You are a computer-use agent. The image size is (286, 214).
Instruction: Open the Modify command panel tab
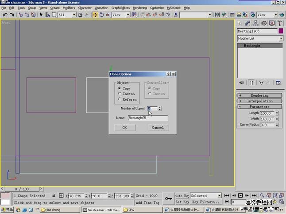tap(248, 23)
